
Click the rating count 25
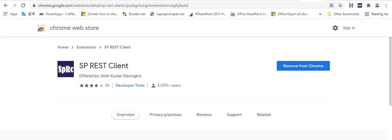click(x=107, y=86)
